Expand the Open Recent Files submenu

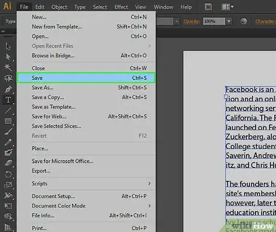tap(149, 46)
